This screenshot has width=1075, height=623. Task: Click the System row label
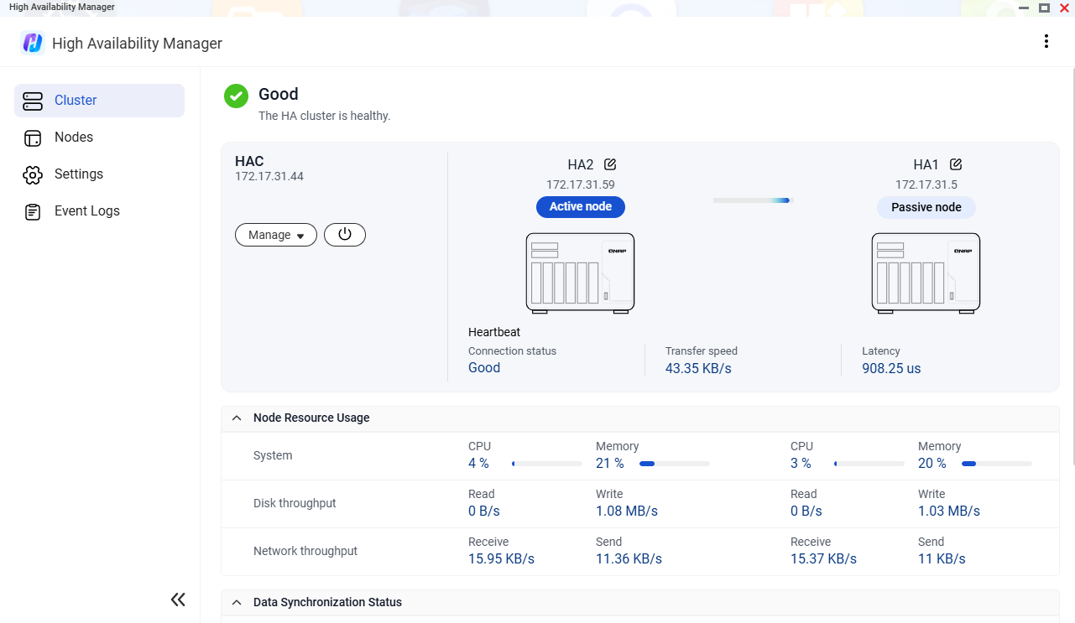click(273, 455)
